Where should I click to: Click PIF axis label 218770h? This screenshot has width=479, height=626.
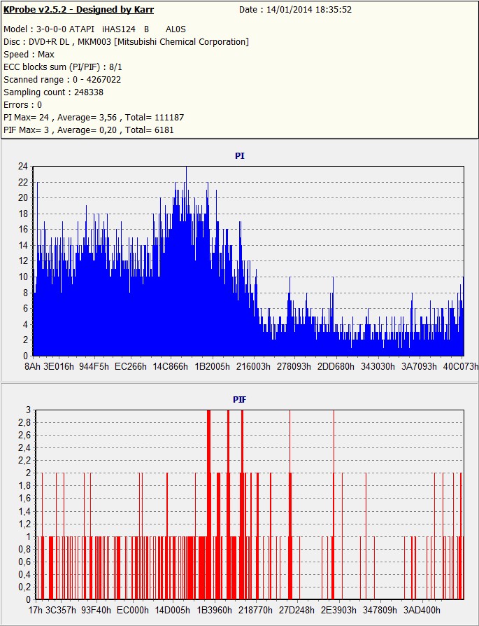[x=256, y=610]
